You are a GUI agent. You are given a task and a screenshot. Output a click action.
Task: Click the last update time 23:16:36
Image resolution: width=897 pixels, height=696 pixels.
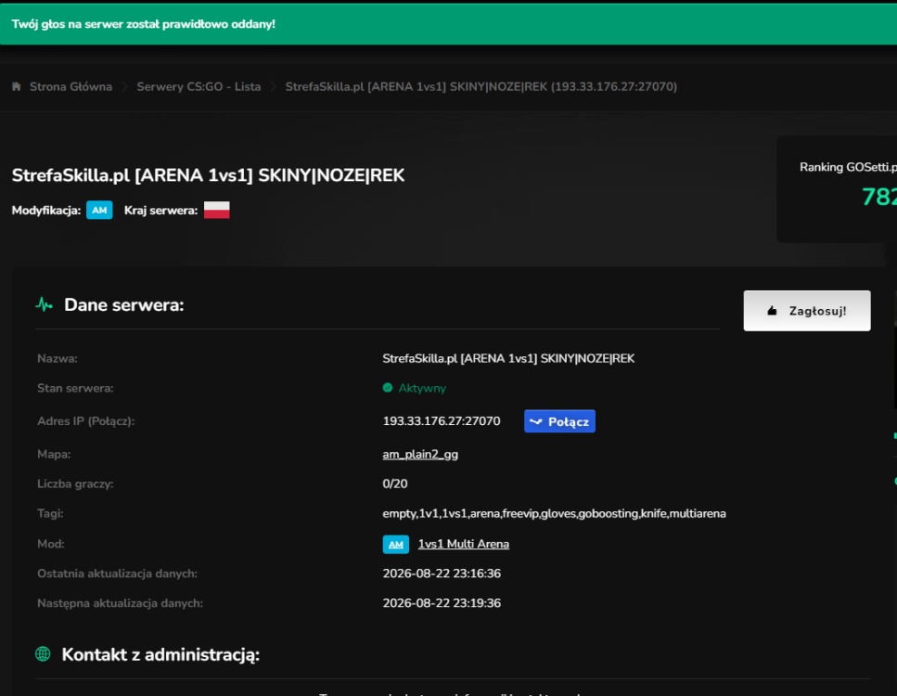click(442, 574)
